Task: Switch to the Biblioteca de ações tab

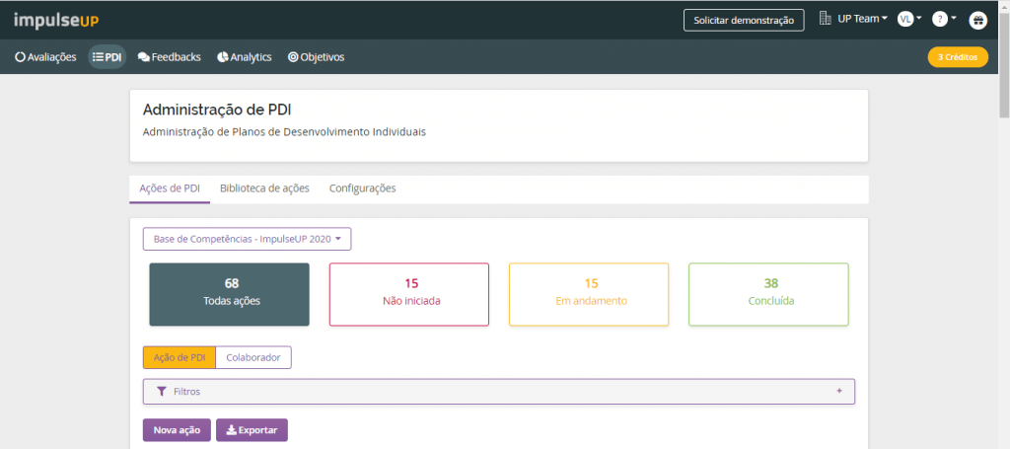Action: (264, 188)
